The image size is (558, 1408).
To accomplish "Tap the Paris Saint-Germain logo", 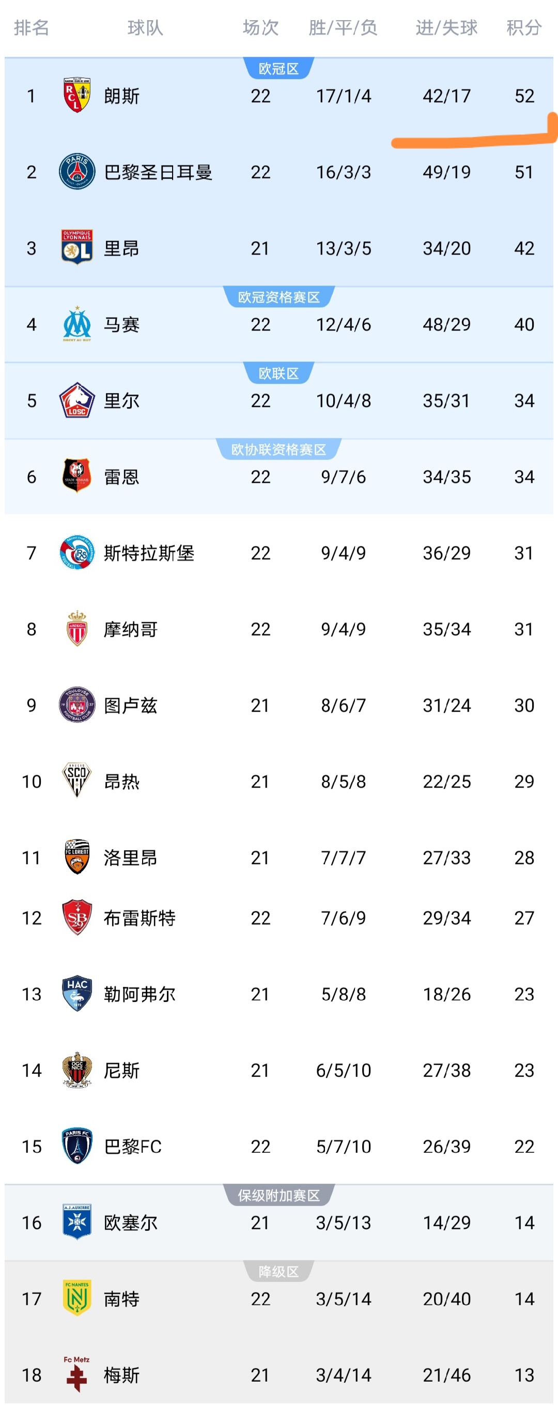I will [77, 171].
